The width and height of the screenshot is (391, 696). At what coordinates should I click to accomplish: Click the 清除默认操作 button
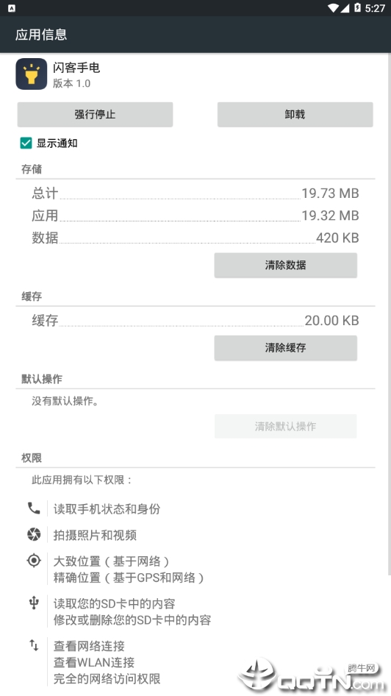click(285, 427)
